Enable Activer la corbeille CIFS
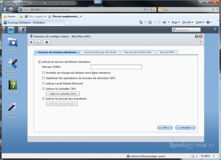 44,89
